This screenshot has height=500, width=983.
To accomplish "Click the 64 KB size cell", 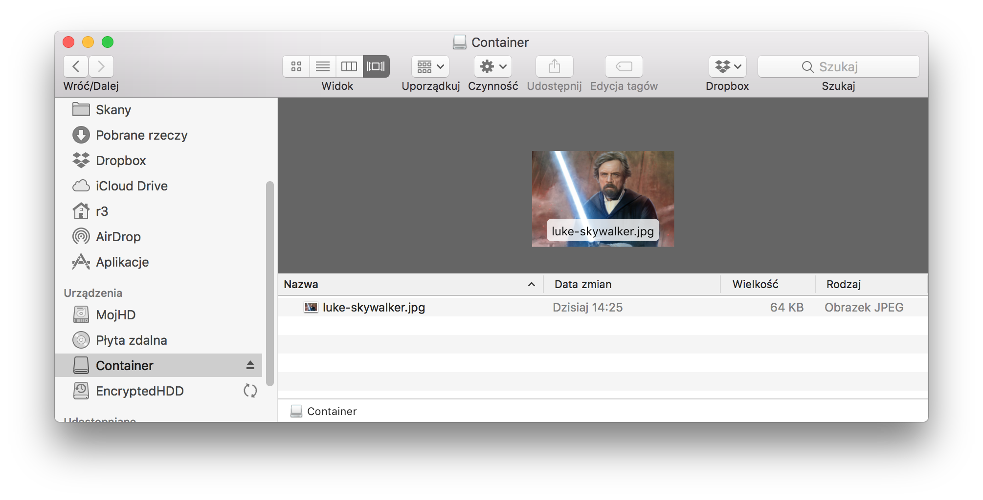I will [x=787, y=307].
